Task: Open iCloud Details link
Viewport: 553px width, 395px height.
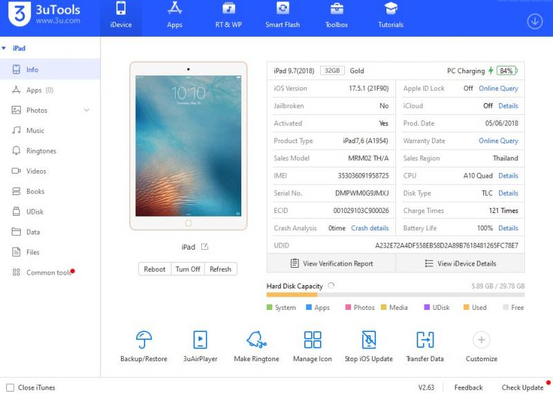Action: [x=508, y=106]
